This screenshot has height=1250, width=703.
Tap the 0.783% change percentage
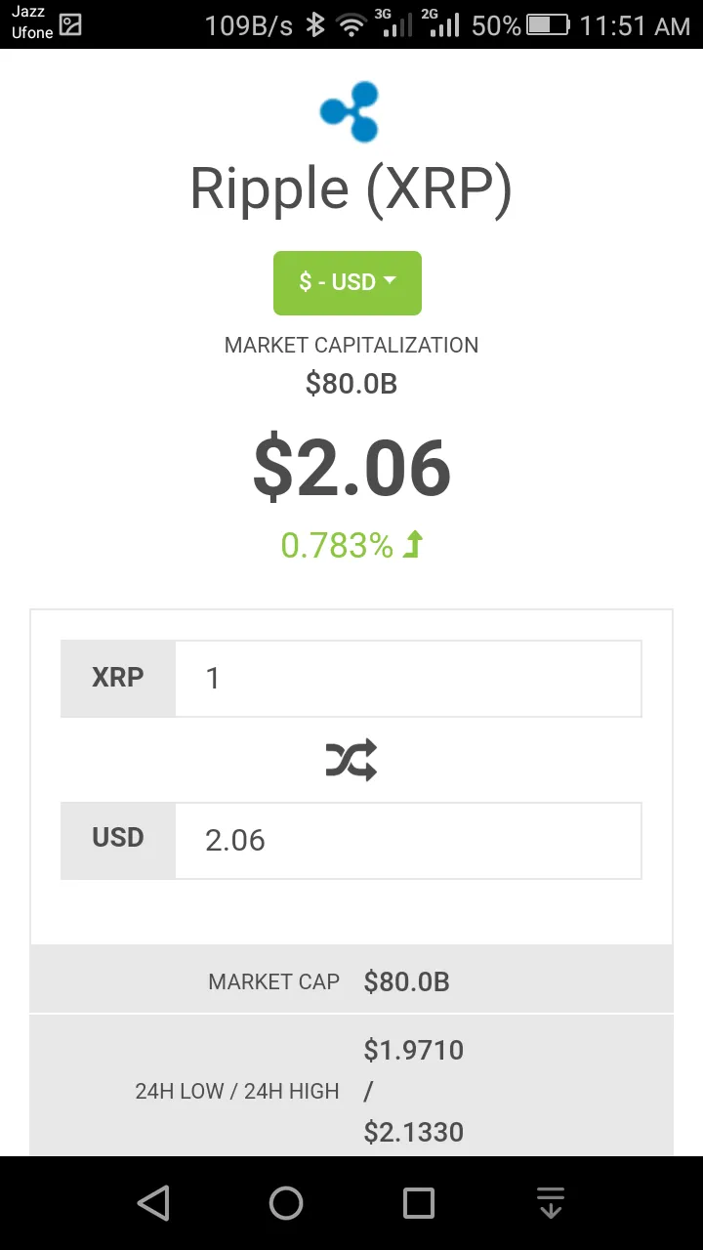(x=337, y=545)
